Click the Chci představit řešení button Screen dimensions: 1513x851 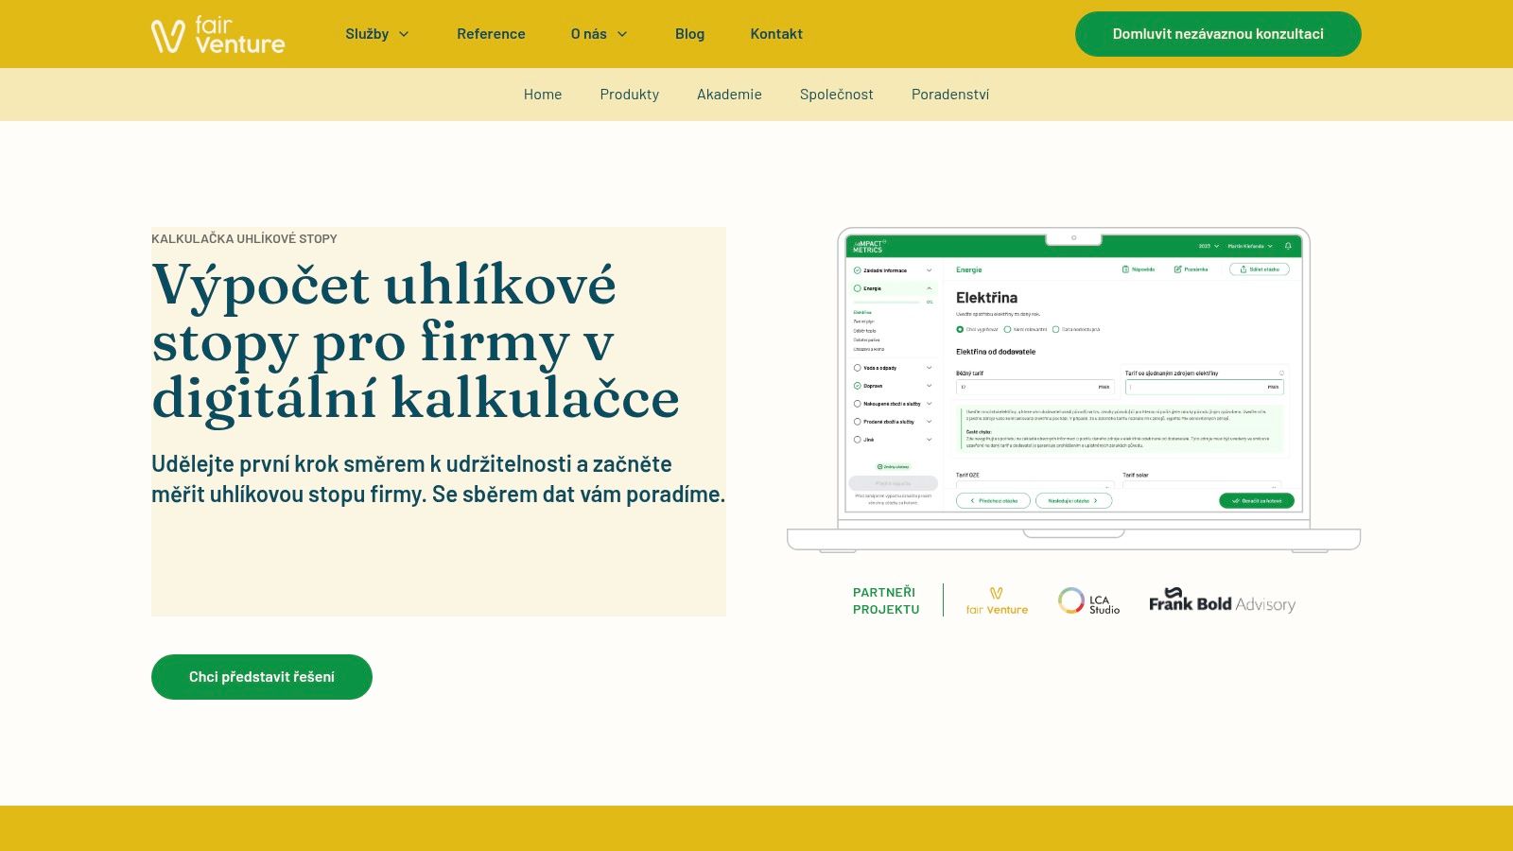[x=262, y=676]
